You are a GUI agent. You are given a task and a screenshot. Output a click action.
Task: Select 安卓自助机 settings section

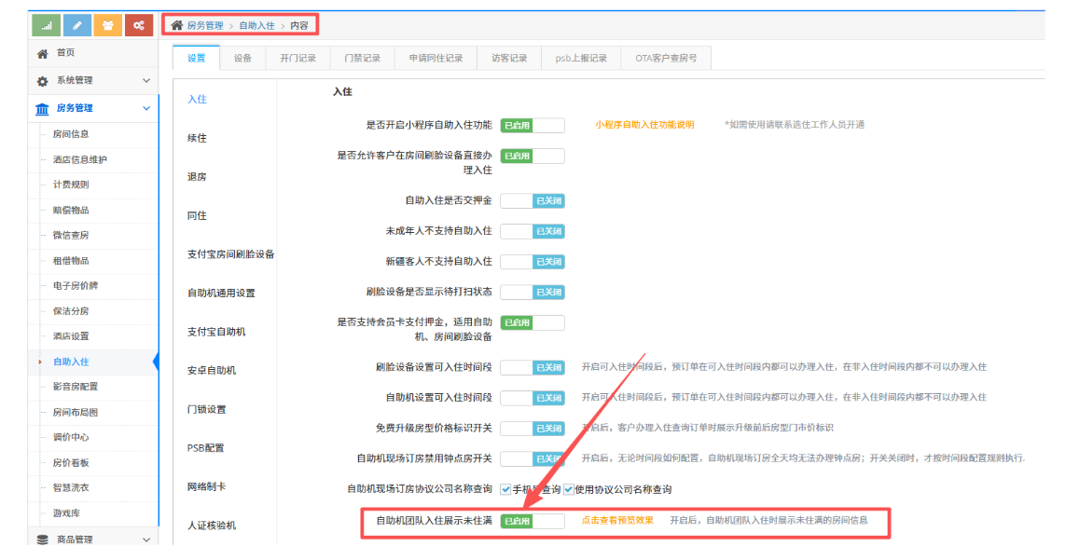[x=212, y=370]
